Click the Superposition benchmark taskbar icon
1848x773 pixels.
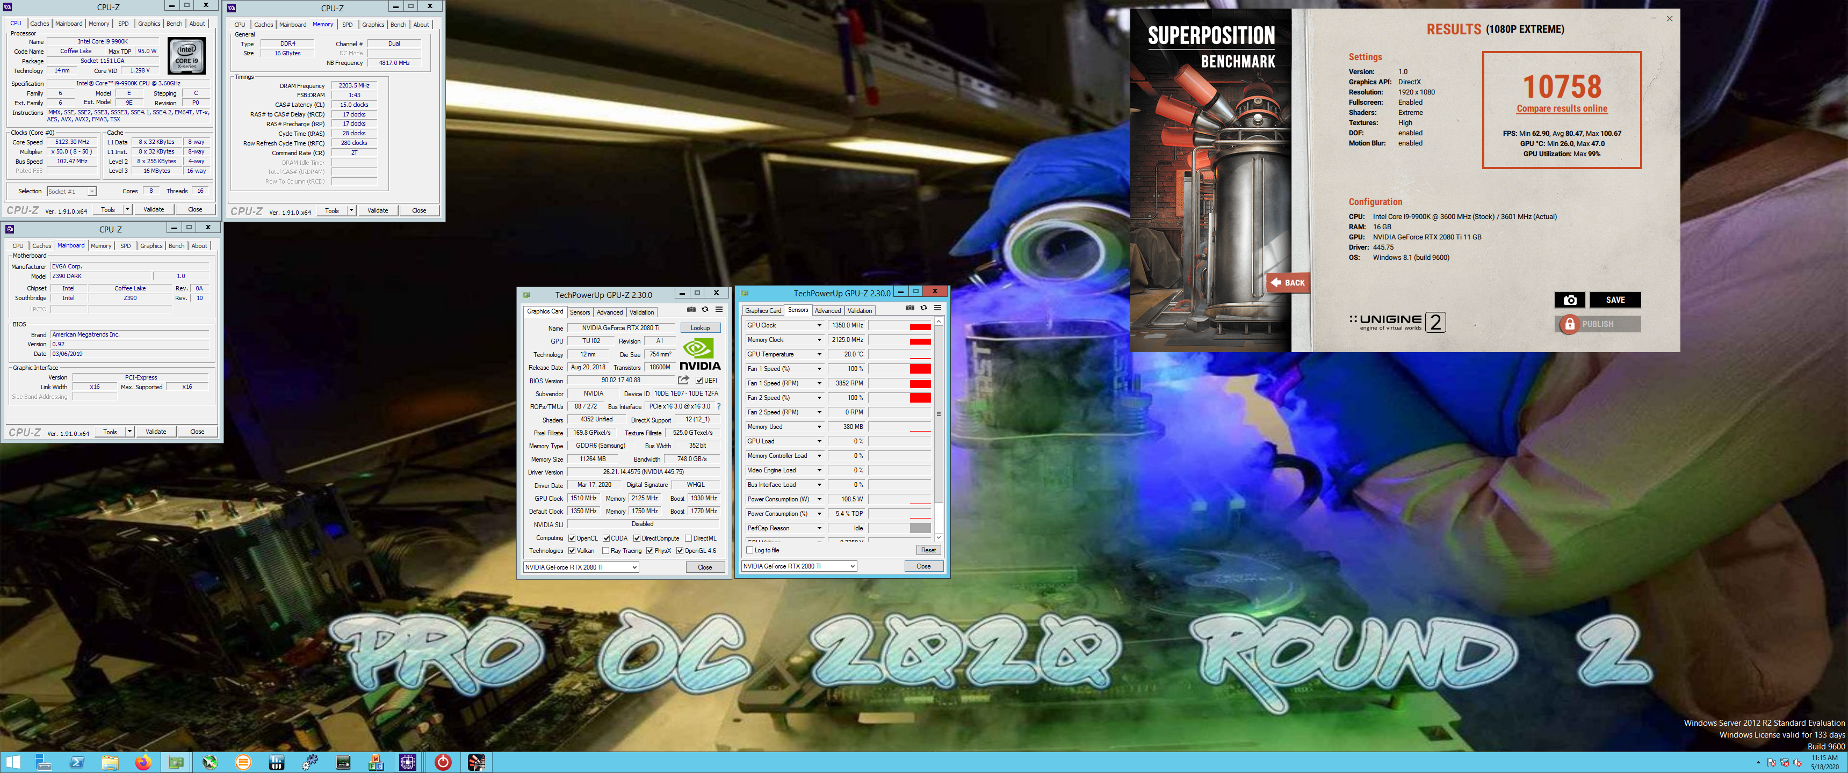pyautogui.click(x=477, y=762)
